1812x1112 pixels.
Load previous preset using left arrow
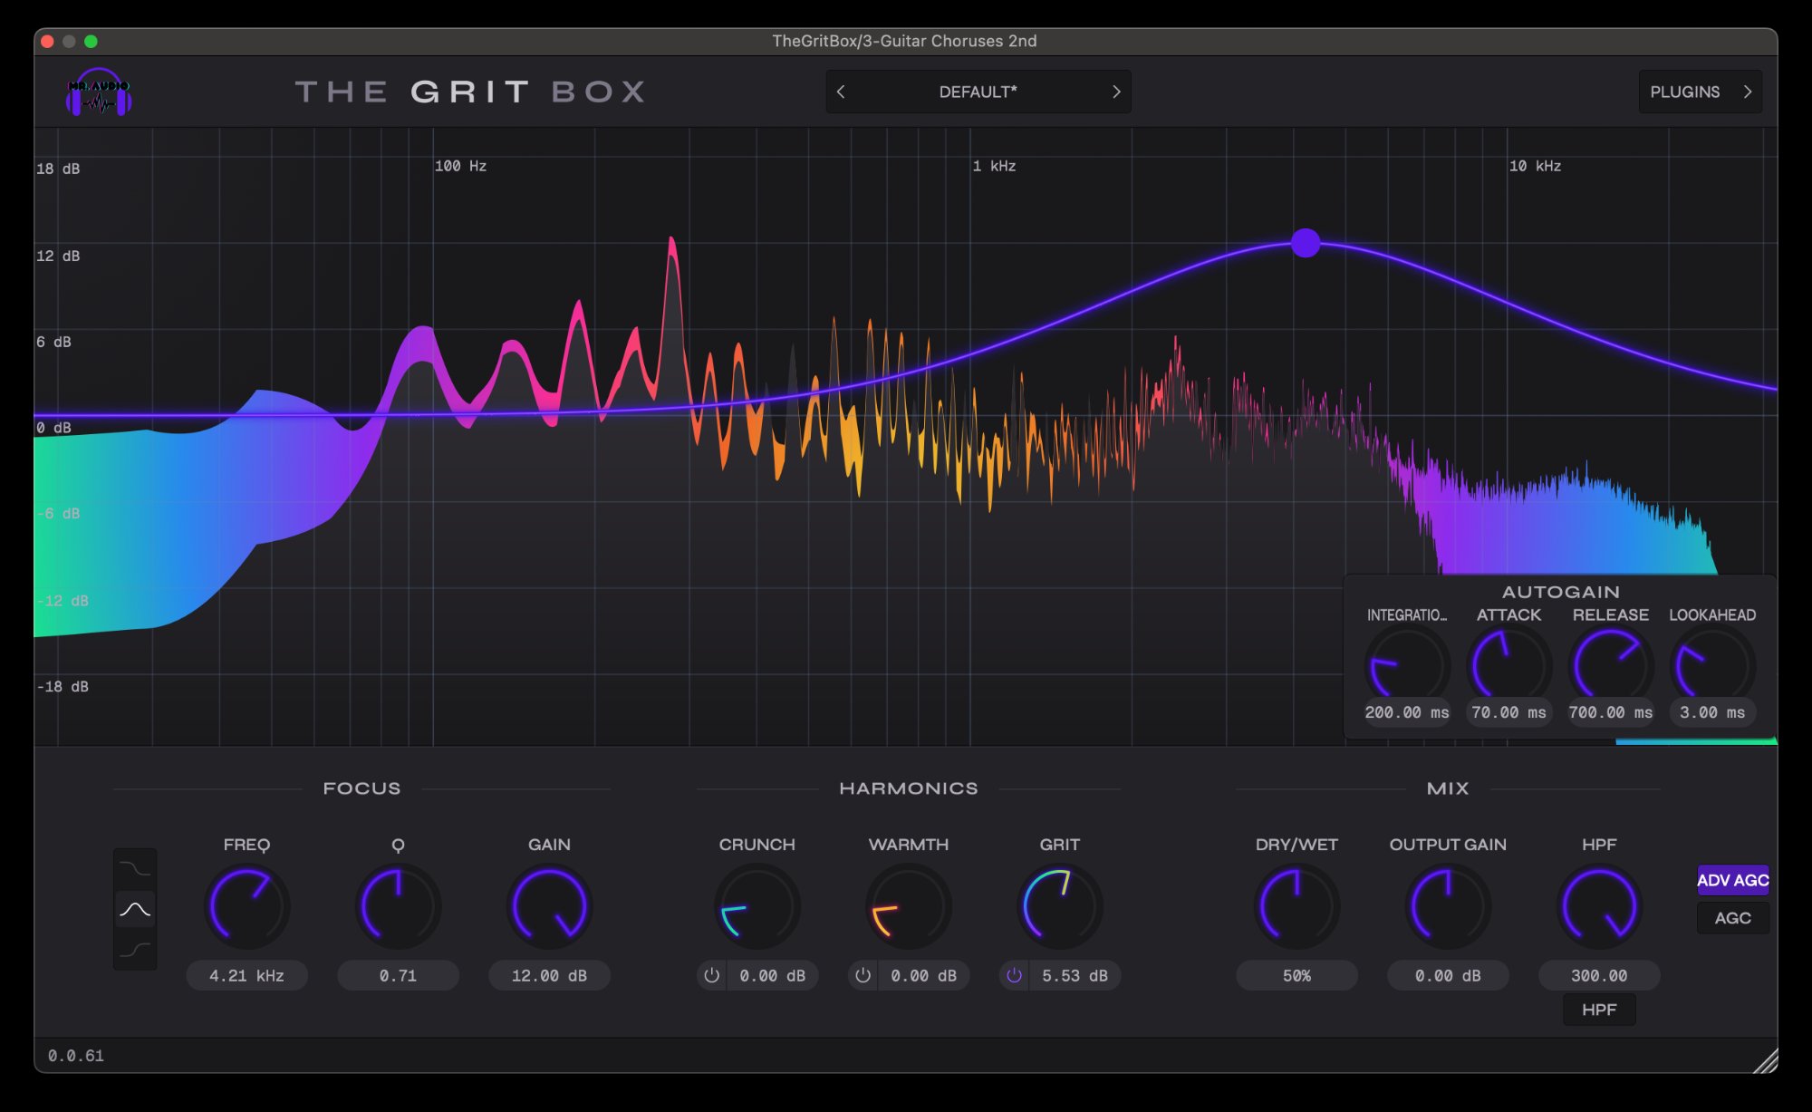pyautogui.click(x=840, y=92)
